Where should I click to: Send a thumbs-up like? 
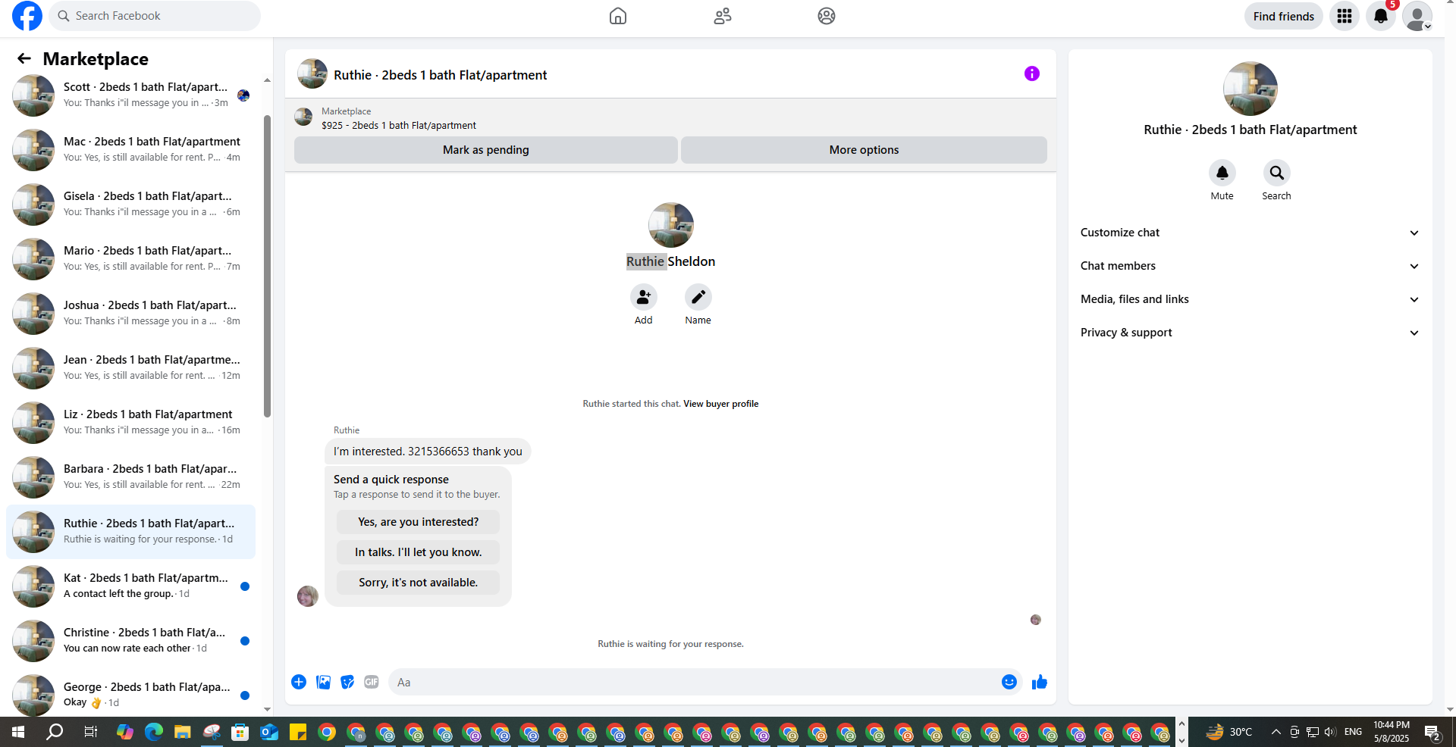pyautogui.click(x=1040, y=682)
